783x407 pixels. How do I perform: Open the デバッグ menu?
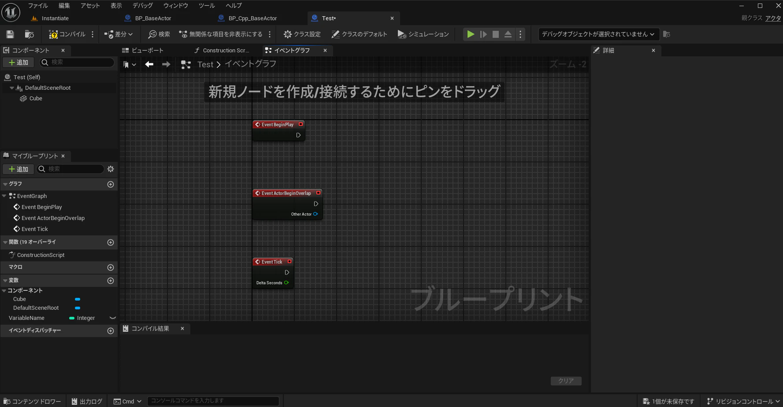pyautogui.click(x=143, y=6)
